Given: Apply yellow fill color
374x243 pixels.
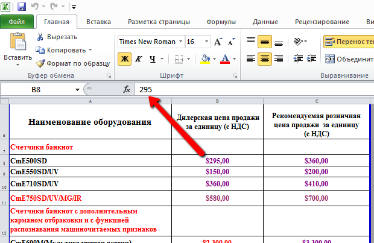Looking at the screenshot, I should pos(205,59).
